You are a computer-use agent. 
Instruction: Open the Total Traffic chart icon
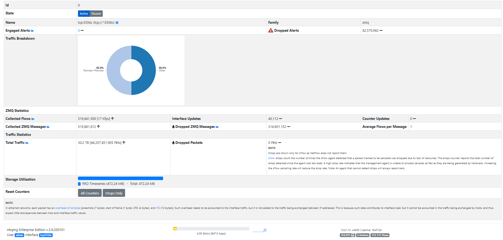(x=27, y=143)
